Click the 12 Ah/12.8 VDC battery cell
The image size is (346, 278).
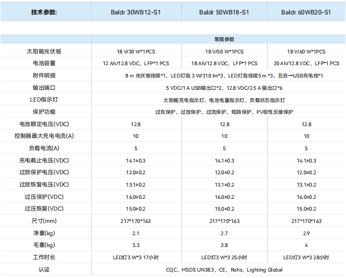click(136, 64)
